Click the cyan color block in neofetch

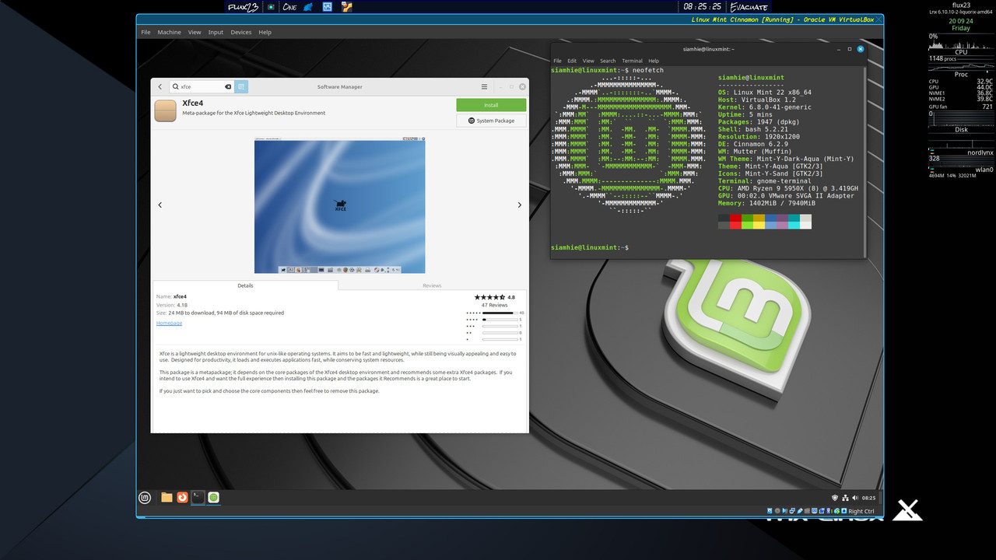794,222
